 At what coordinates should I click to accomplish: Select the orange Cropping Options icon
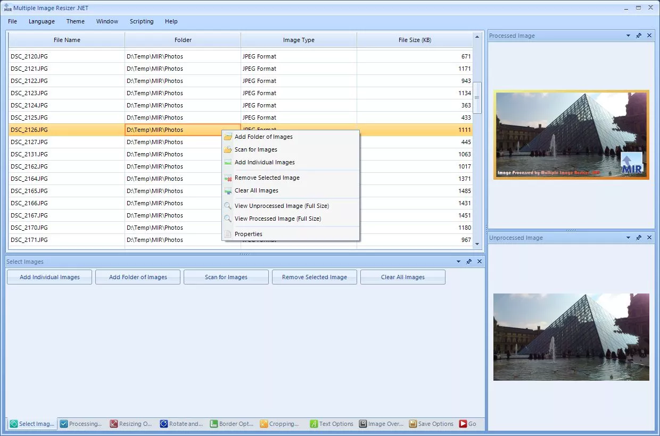coord(263,424)
